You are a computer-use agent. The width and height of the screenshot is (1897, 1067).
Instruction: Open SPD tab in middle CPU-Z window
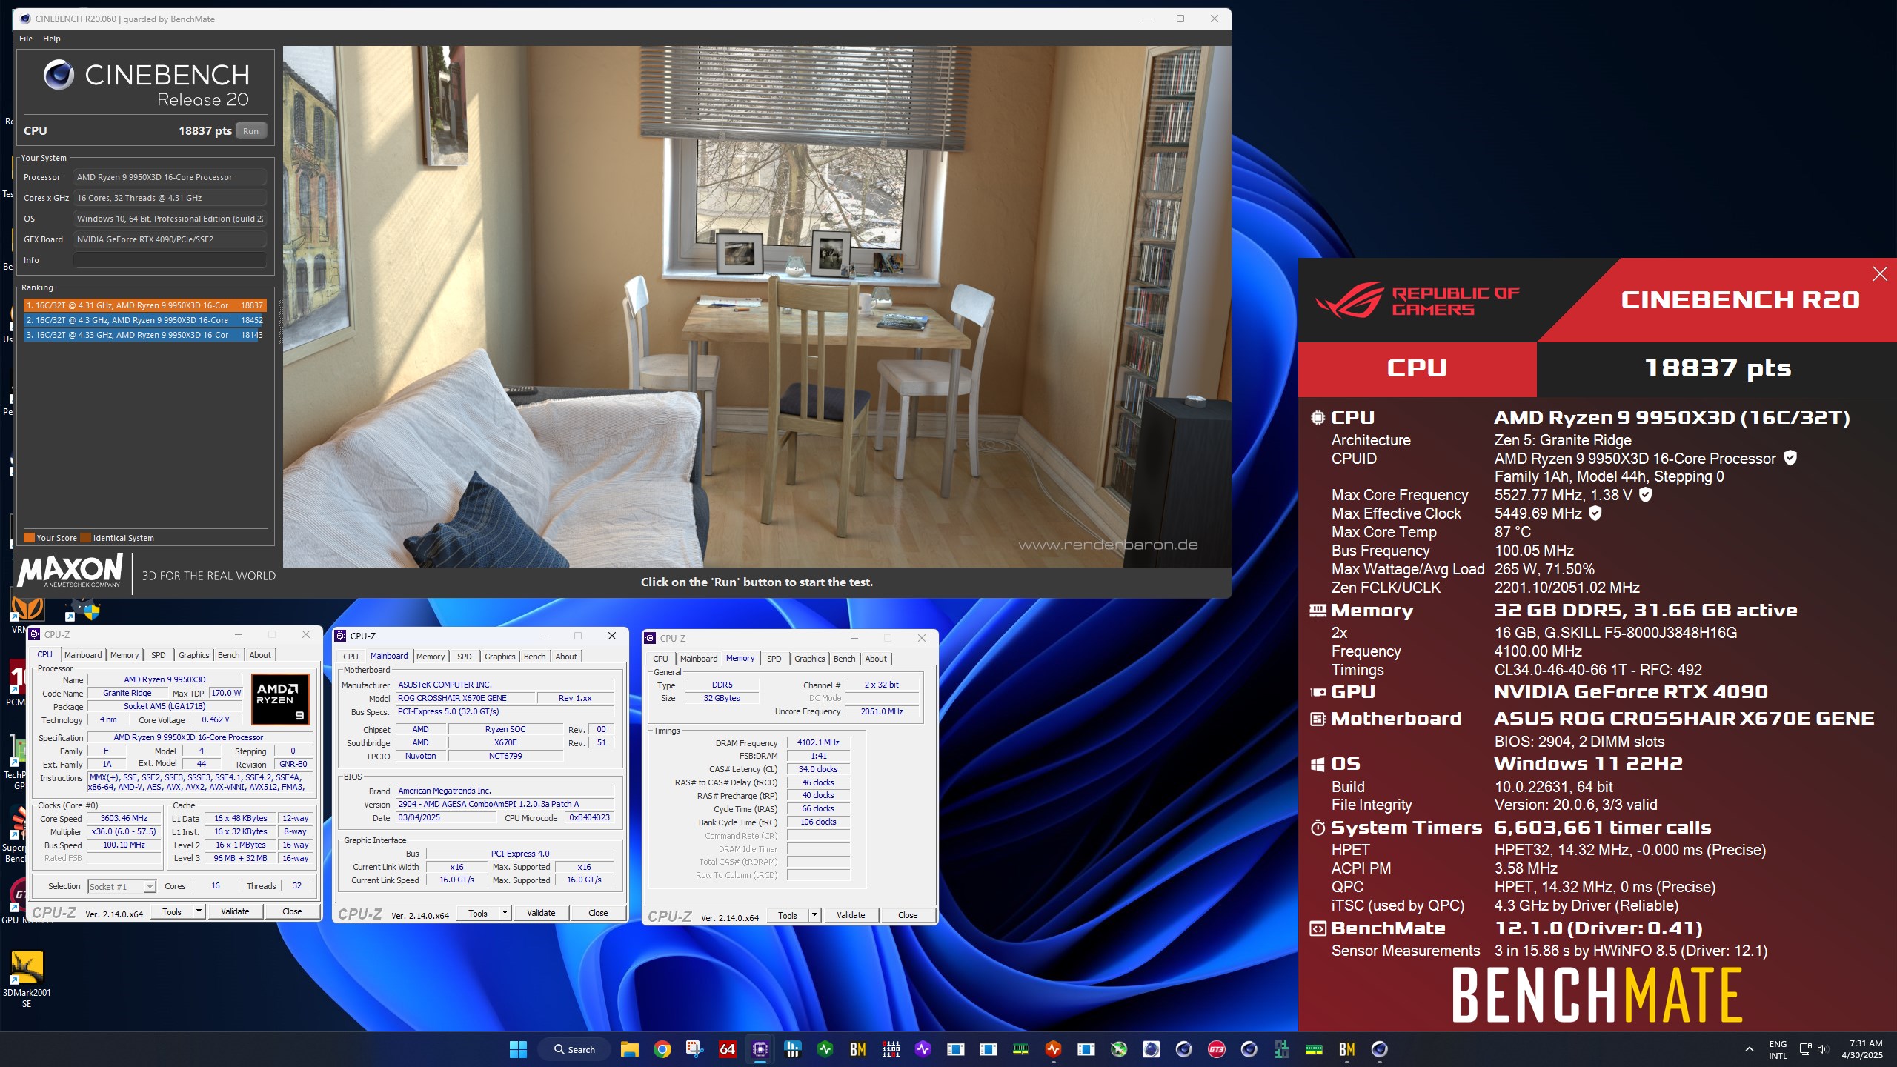465,657
